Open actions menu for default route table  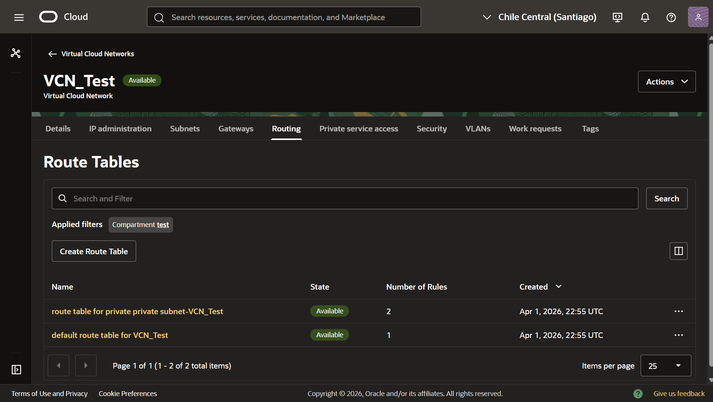pos(679,335)
